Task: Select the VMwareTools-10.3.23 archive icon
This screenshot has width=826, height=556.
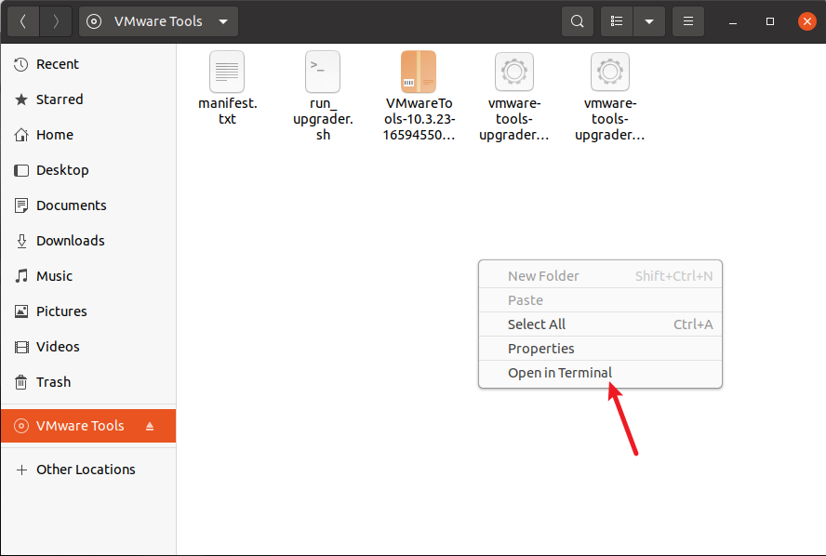Action: click(x=419, y=72)
